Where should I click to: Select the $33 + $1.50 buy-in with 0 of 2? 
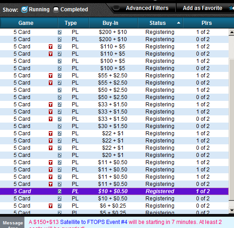113,119
